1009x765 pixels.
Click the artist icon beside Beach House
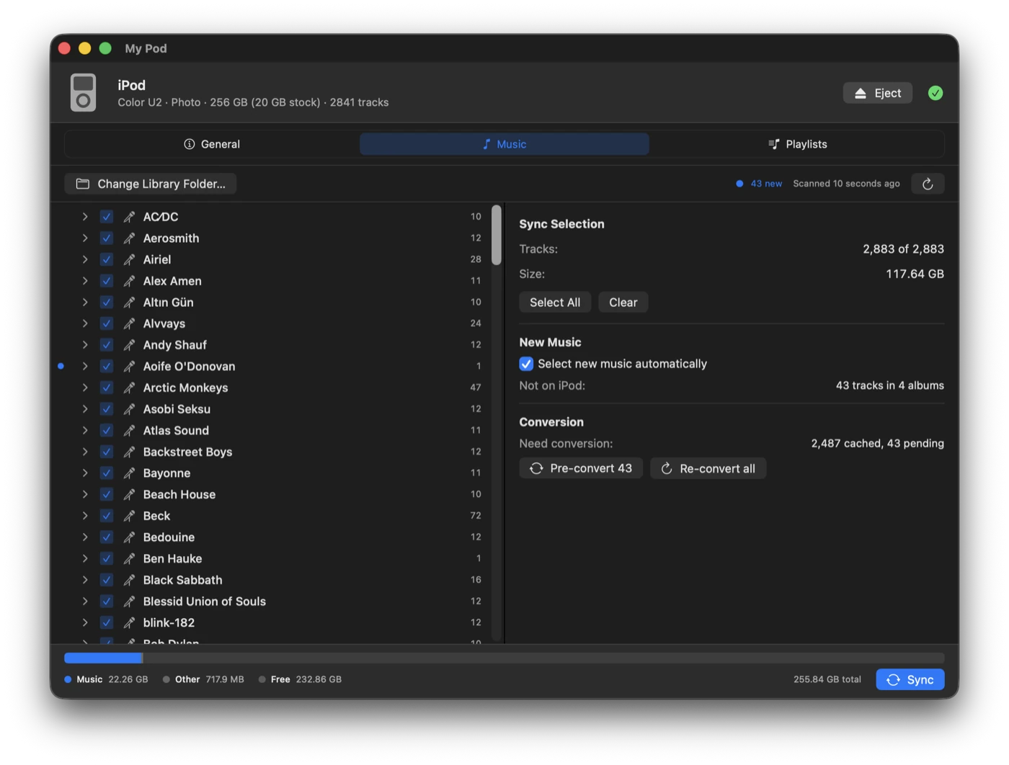tap(129, 495)
